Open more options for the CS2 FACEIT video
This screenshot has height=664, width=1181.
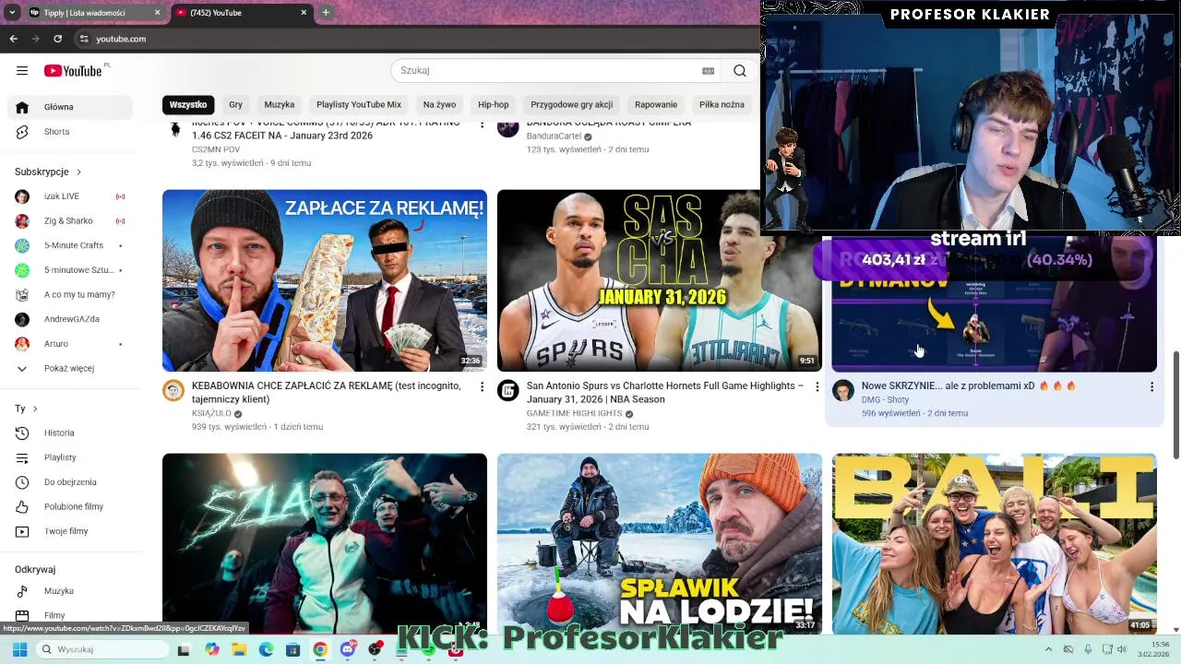pos(482,125)
